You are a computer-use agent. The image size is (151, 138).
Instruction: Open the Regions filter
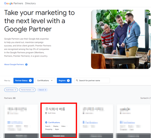64,80
